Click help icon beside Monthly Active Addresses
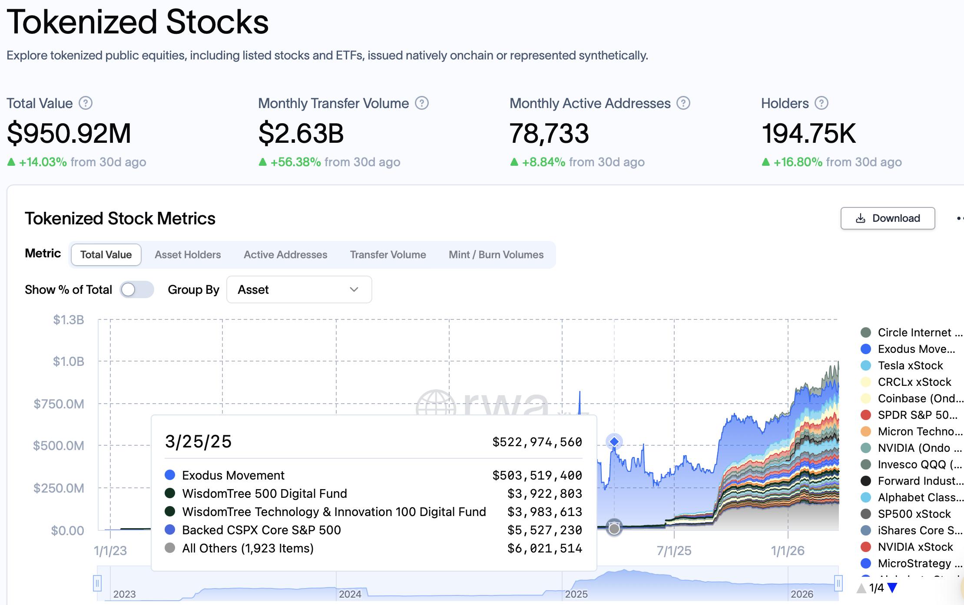This screenshot has width=964, height=605. 683,103
